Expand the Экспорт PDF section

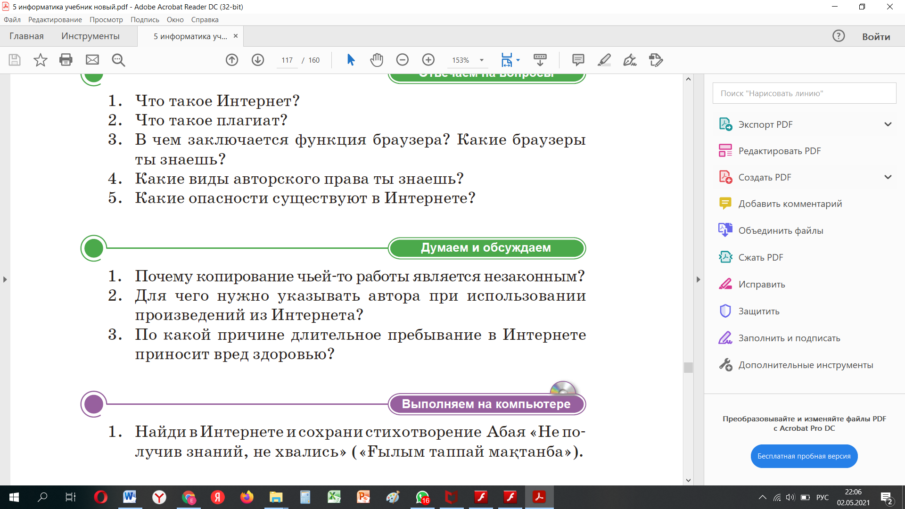(888, 124)
